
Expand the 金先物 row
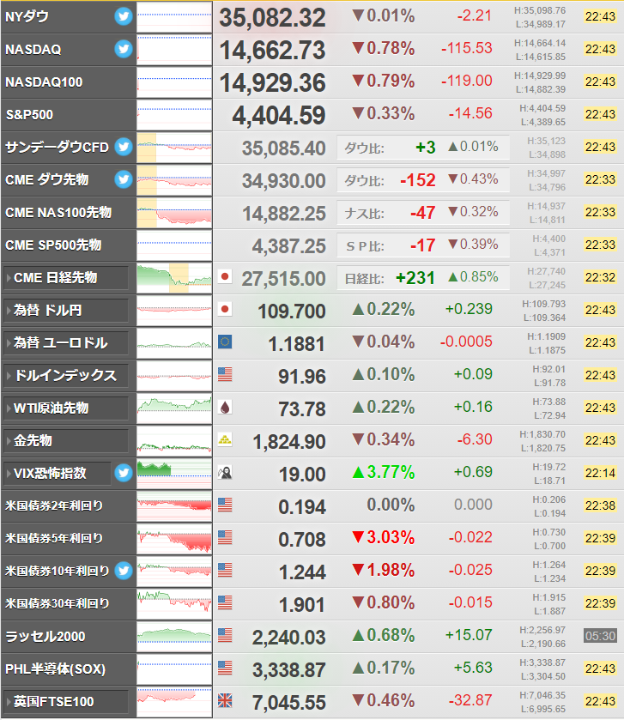point(65,441)
